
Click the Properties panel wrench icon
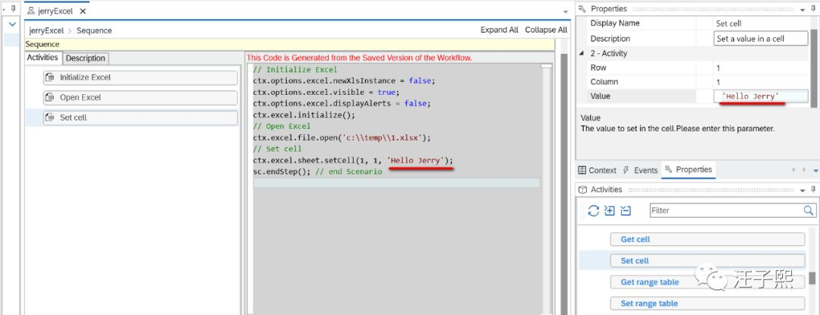pyautogui.click(x=582, y=8)
